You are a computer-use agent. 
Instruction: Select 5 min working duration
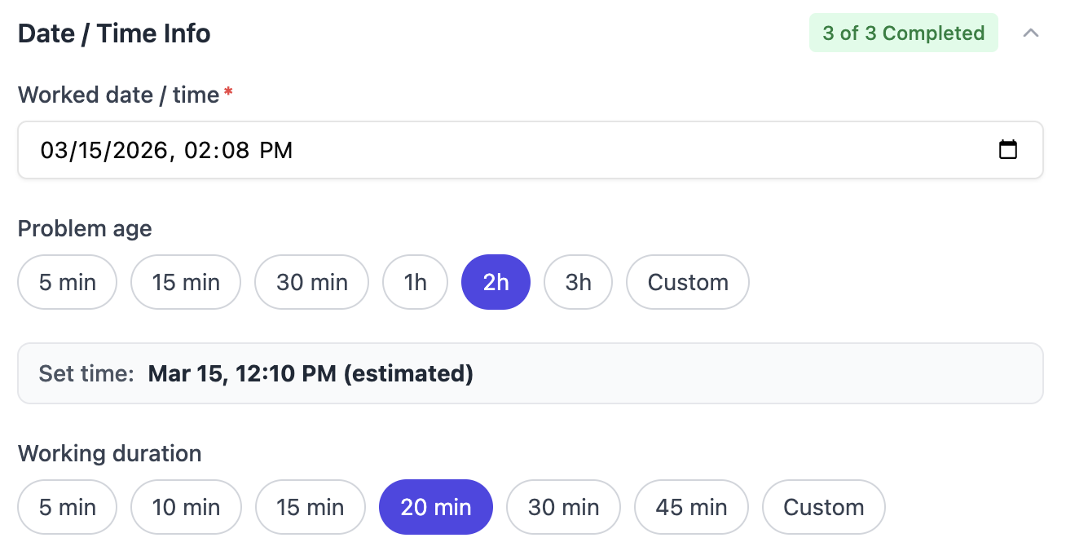(68, 507)
